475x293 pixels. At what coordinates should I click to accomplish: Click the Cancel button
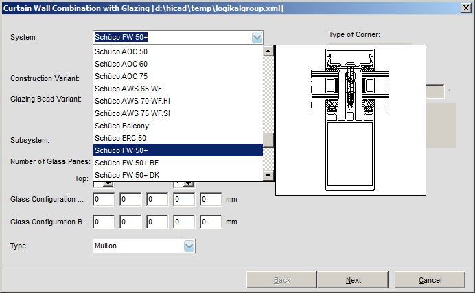(430, 280)
